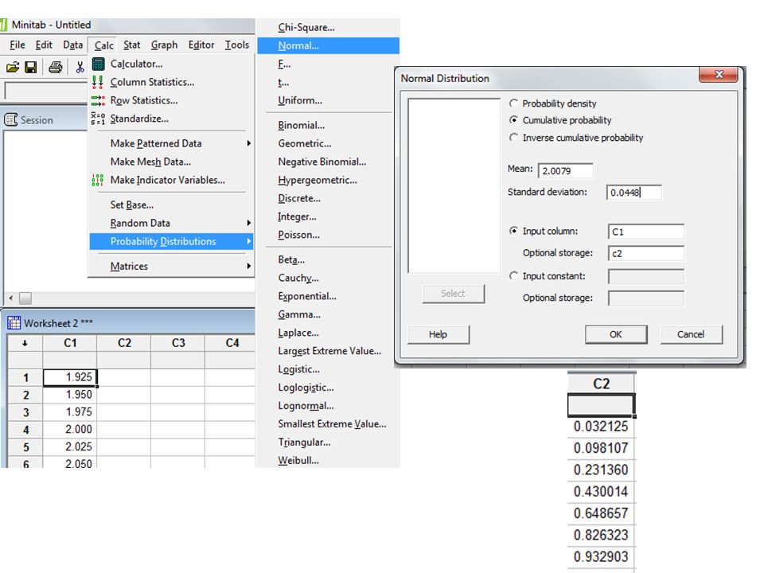Open the Graph menu
764x573 pixels.
[164, 45]
